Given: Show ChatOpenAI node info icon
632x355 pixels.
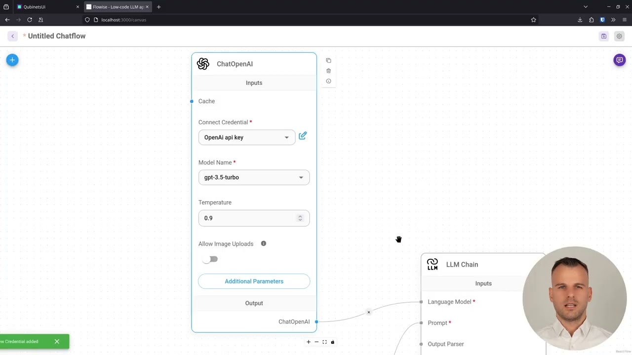Looking at the screenshot, I should 328,81.
